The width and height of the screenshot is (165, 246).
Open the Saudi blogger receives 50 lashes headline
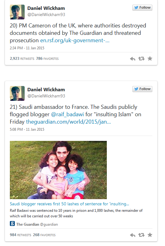click(69, 204)
